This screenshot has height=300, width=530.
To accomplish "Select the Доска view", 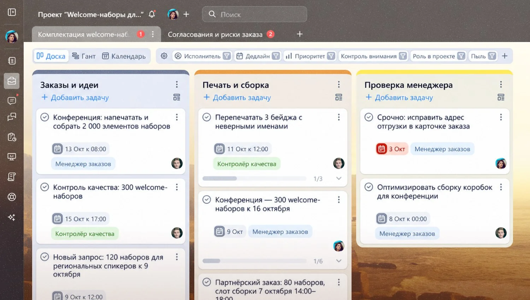I will pos(51,56).
